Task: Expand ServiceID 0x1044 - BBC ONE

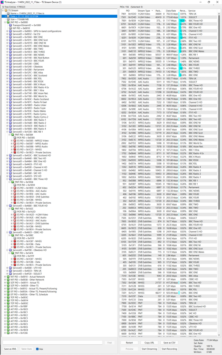Action: click(7, 37)
